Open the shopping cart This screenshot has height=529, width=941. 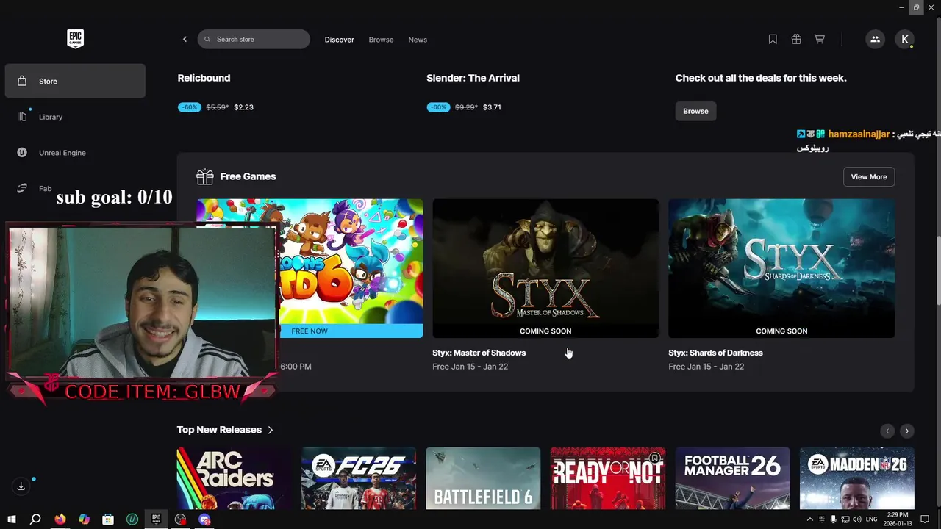tap(819, 40)
